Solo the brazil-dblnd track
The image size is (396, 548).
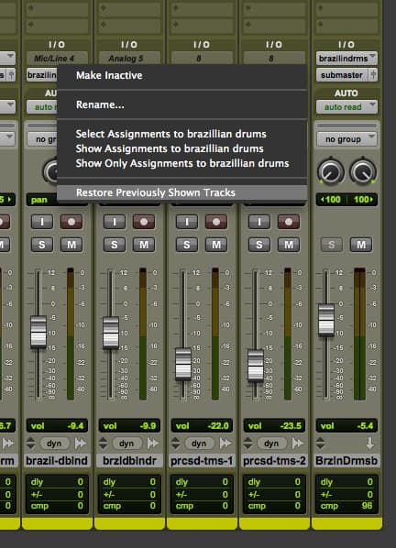42,245
